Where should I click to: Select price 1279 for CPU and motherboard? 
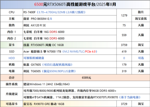pyautogui.click(x=124, y=15)
